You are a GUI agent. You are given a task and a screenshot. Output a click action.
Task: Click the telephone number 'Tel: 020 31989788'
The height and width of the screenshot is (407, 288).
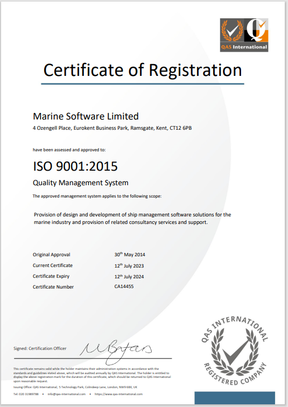coord(26,394)
